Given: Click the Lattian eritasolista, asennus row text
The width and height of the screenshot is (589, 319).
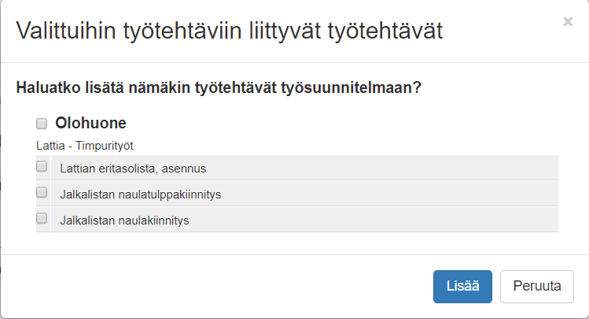Looking at the screenshot, I should (133, 168).
